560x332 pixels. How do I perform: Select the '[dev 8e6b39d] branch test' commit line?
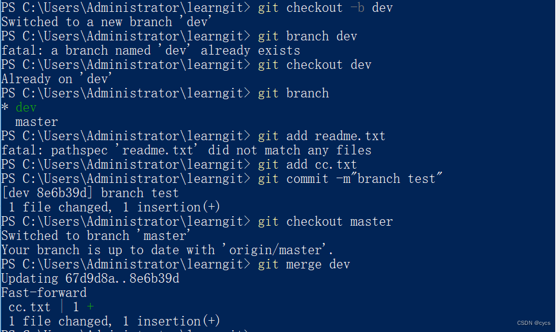tap(90, 193)
